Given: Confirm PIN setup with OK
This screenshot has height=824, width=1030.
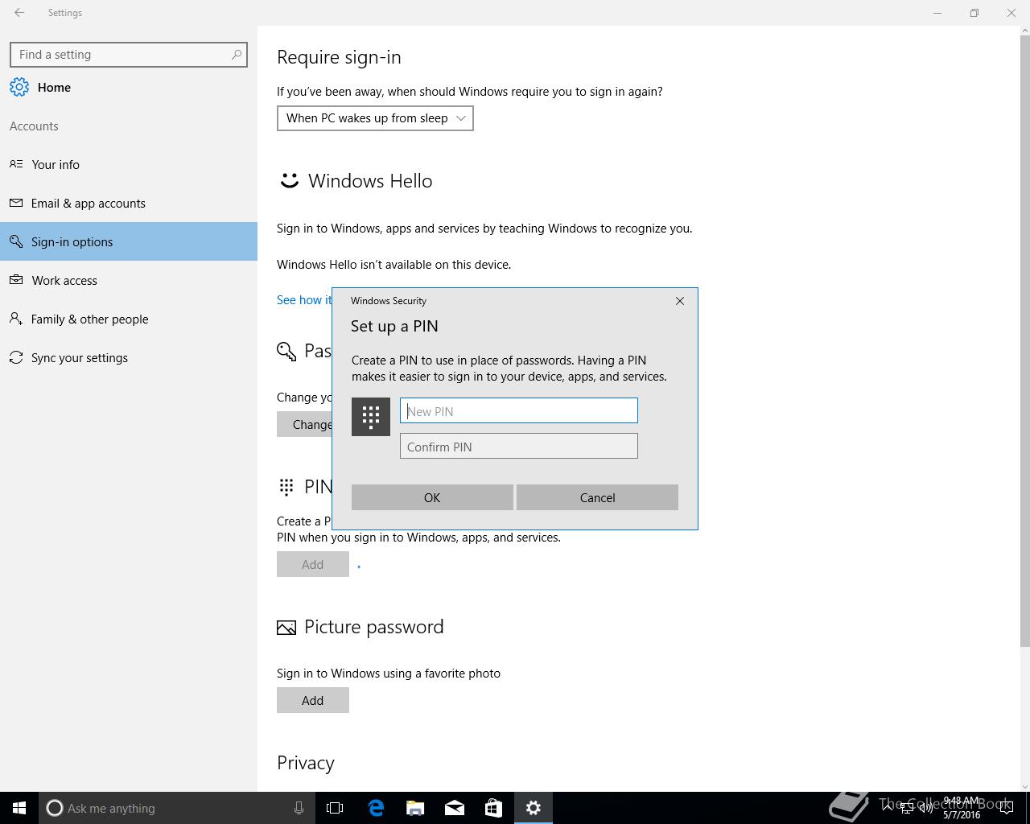Looking at the screenshot, I should tap(432, 497).
